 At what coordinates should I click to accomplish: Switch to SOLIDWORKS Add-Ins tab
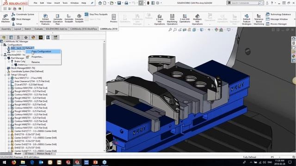click(56, 29)
